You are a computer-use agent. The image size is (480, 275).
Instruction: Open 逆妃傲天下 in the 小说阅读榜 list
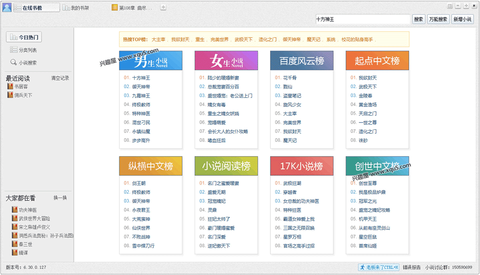pyautogui.click(x=219, y=246)
